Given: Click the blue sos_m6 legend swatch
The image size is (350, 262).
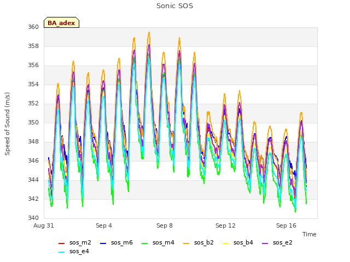Looking at the screenshot, I should [x=103, y=243].
